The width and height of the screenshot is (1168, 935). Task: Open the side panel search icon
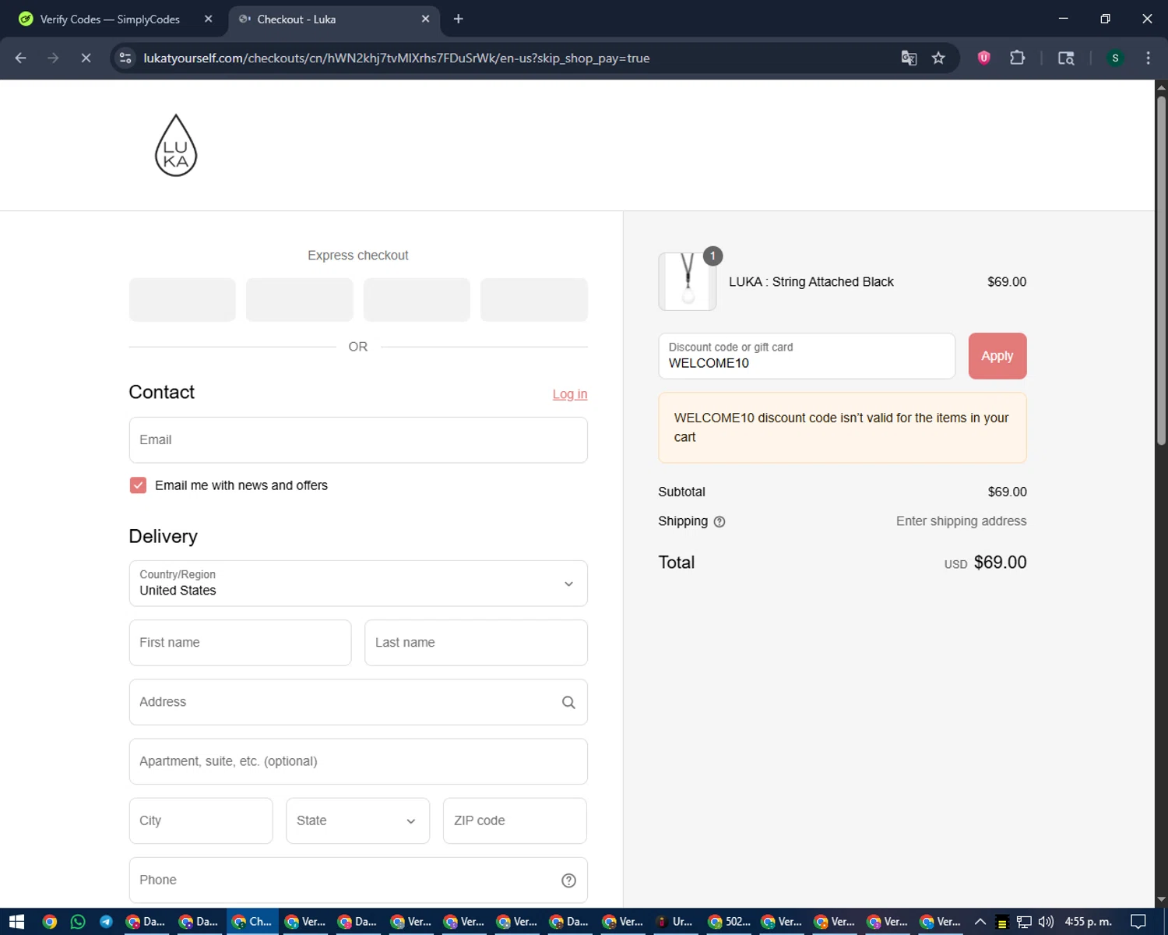point(1066,58)
